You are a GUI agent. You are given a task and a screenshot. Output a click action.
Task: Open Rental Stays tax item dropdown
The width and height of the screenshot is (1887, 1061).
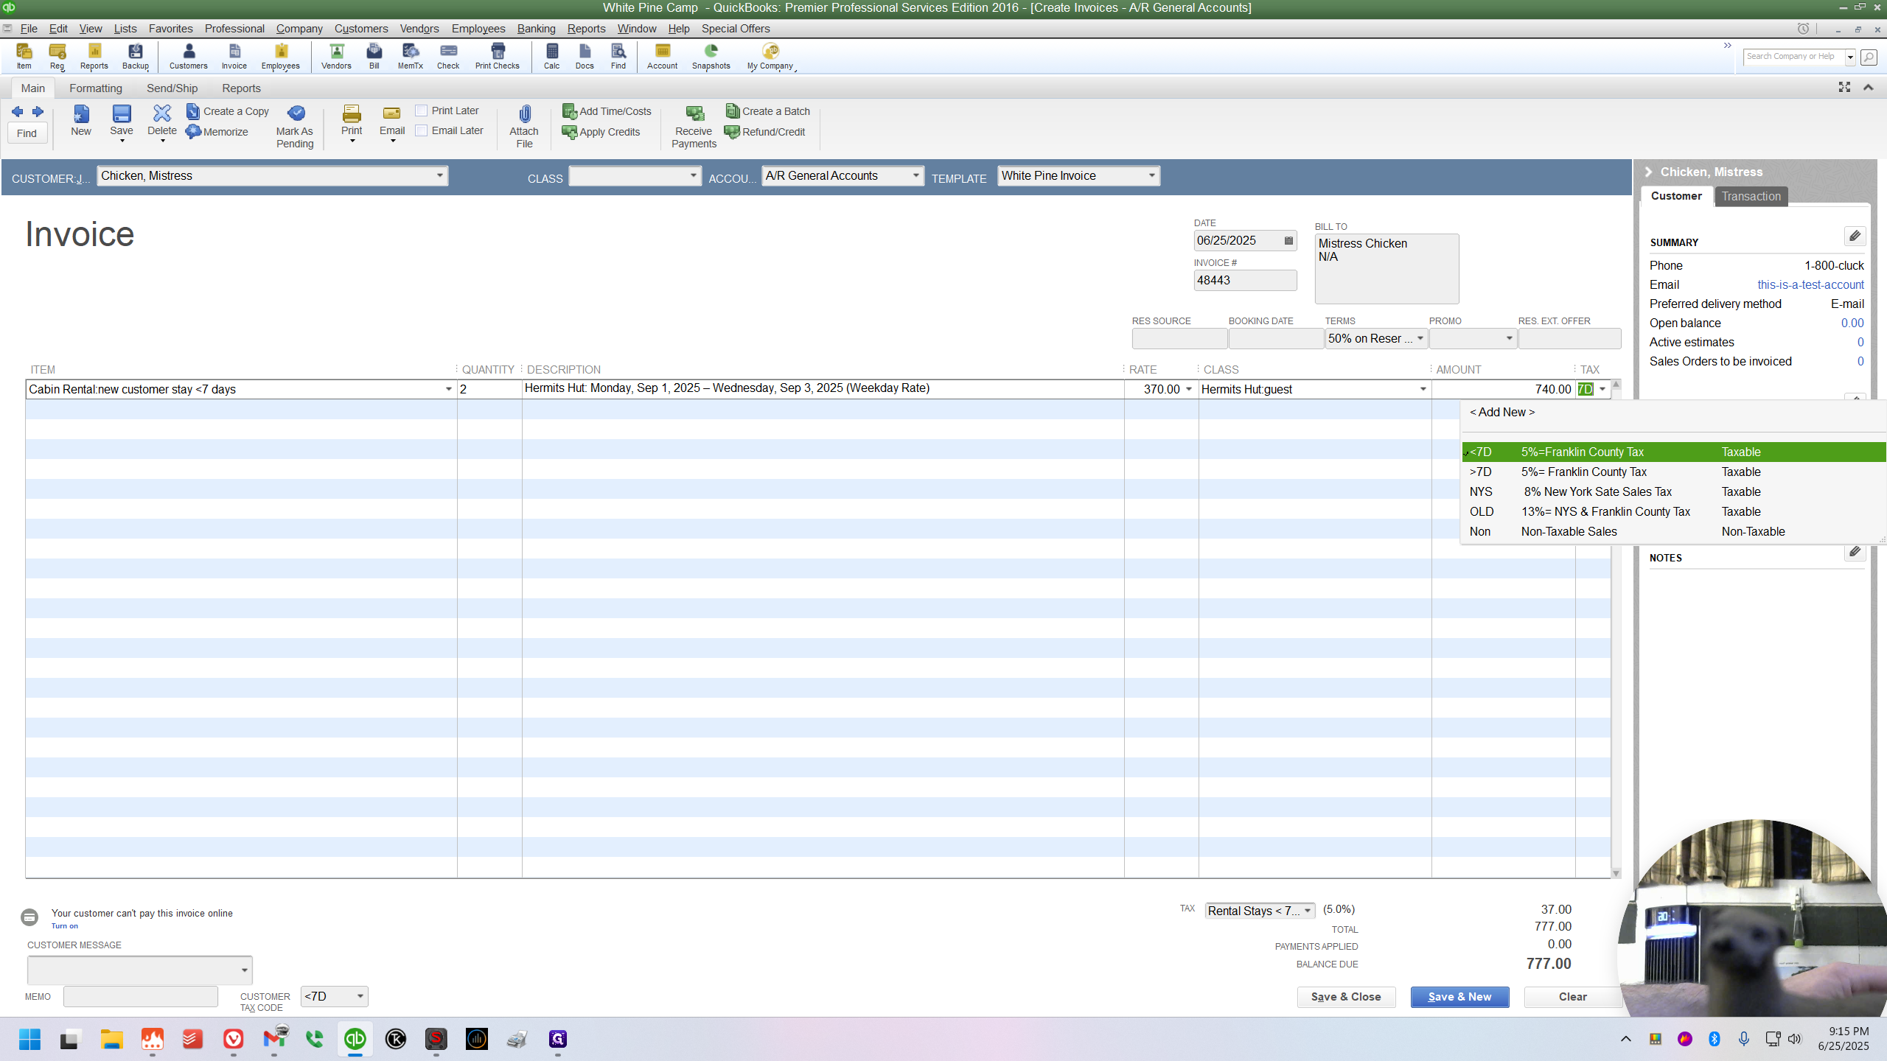coord(1308,911)
